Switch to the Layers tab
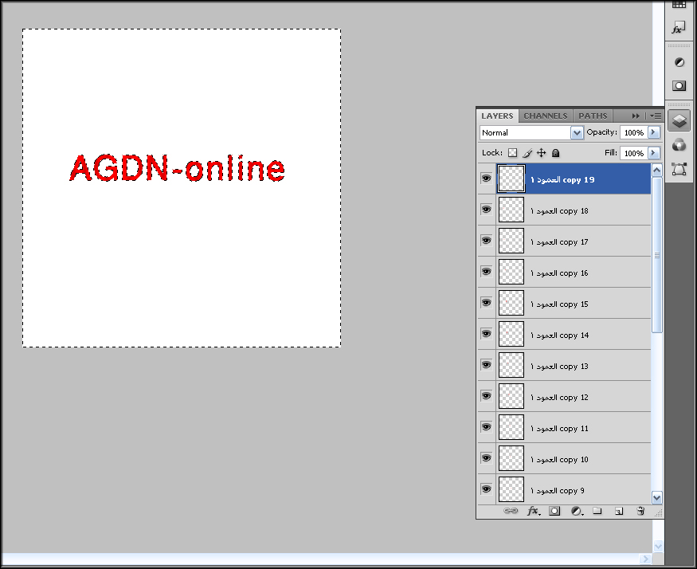Viewport: 697px width, 569px height. 497,116
